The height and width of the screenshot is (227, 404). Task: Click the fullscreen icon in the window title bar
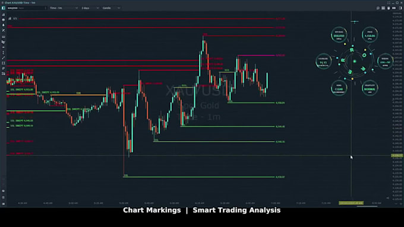(389, 2)
